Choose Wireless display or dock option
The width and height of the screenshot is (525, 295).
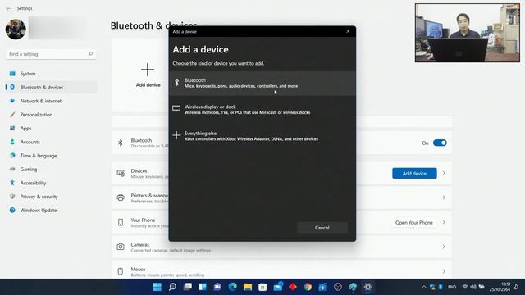[262, 109]
